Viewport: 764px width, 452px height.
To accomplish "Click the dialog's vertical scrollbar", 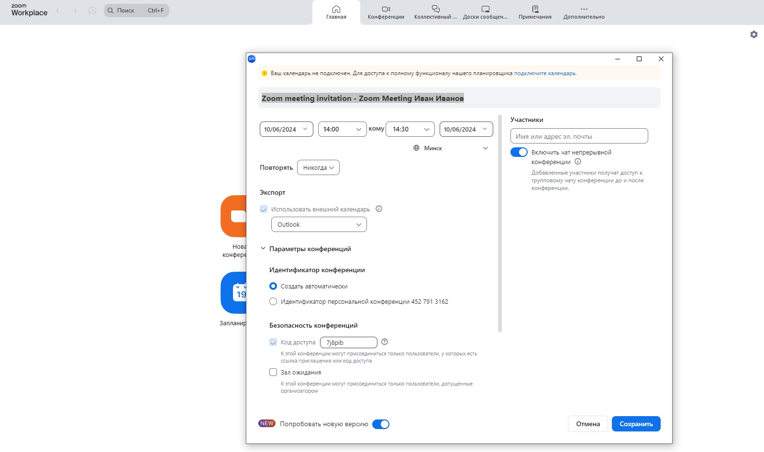I will click(x=500, y=223).
